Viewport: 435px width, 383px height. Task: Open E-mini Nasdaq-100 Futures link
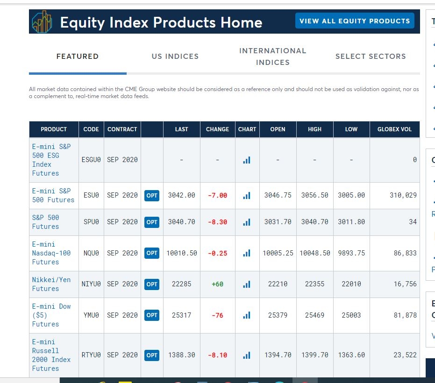coord(51,253)
